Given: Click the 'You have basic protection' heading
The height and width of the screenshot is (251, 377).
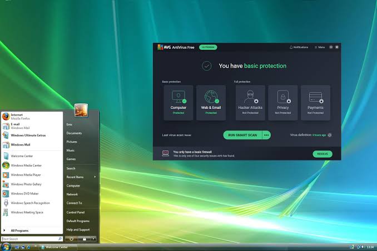Looking at the screenshot, I should pos(252,66).
